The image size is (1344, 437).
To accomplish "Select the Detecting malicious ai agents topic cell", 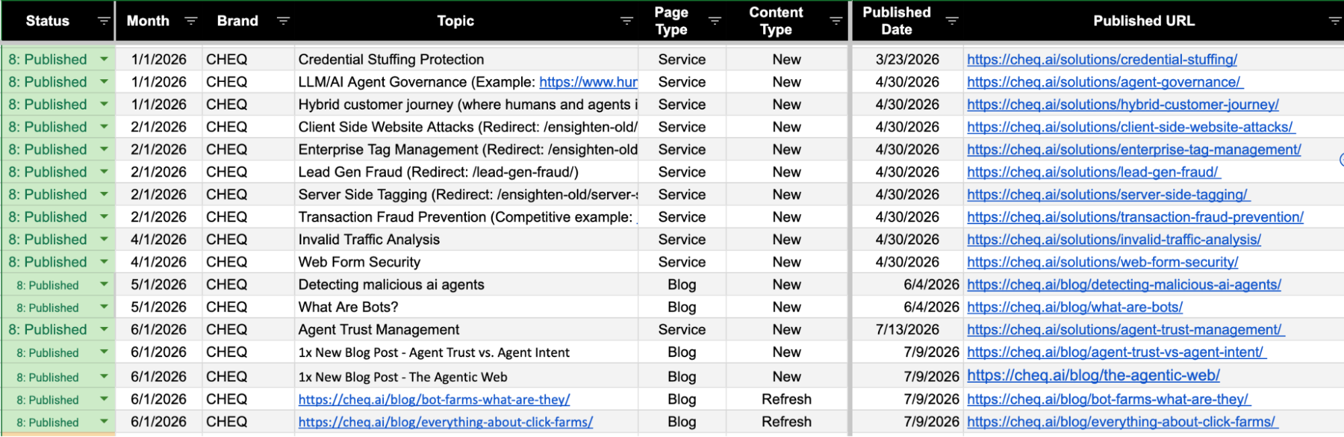I will tap(467, 285).
